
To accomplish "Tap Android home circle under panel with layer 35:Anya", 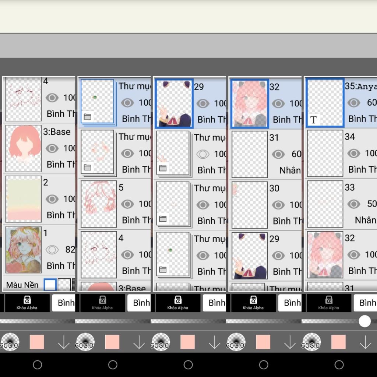I will tap(339, 365).
